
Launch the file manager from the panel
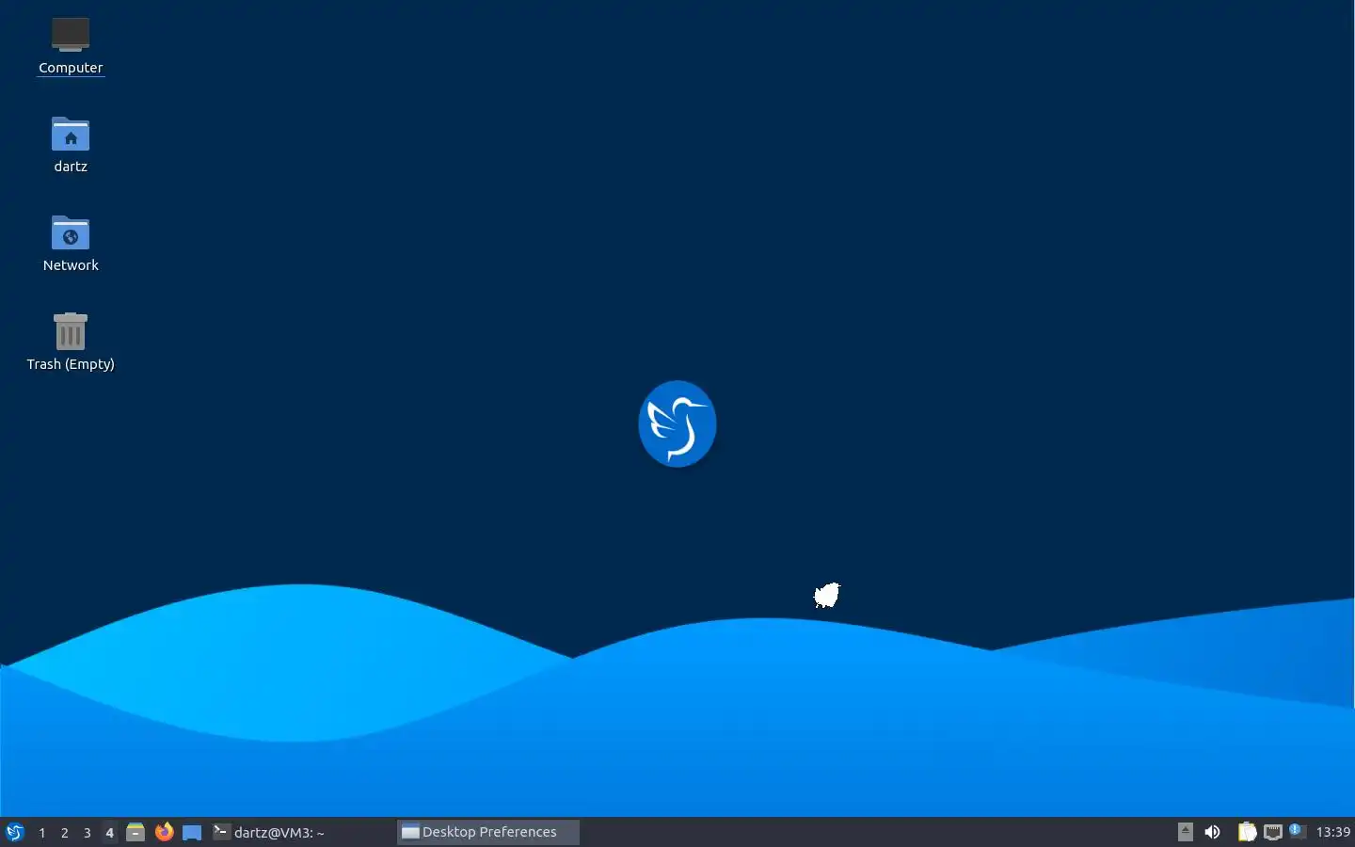tap(135, 832)
